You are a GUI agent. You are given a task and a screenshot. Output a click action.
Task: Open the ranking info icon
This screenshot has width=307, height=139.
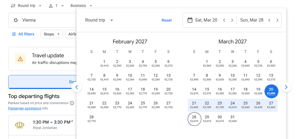coord(72,103)
